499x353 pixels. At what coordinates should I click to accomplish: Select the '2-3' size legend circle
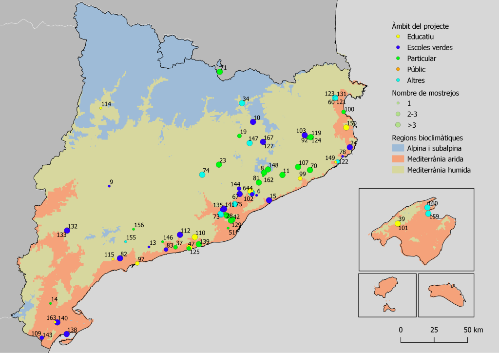(398, 114)
